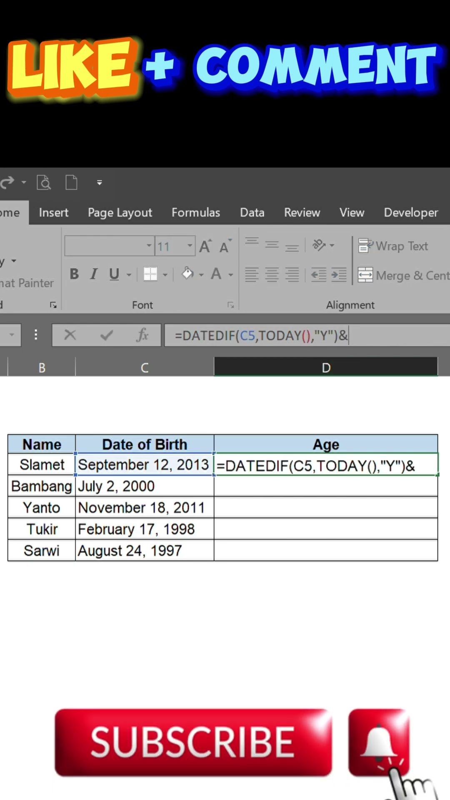Click the Insert Function fx icon
This screenshot has height=800, width=450.
point(142,335)
